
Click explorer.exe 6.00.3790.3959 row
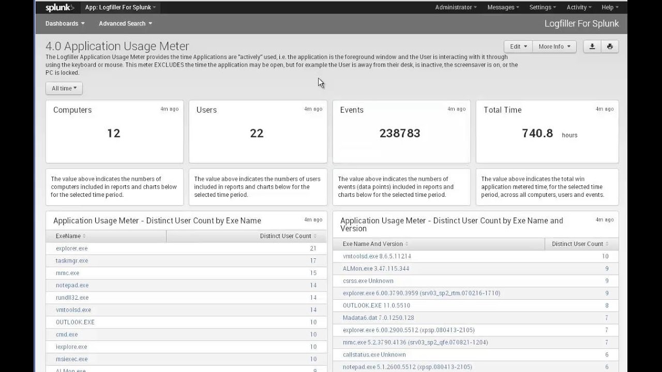point(476,293)
